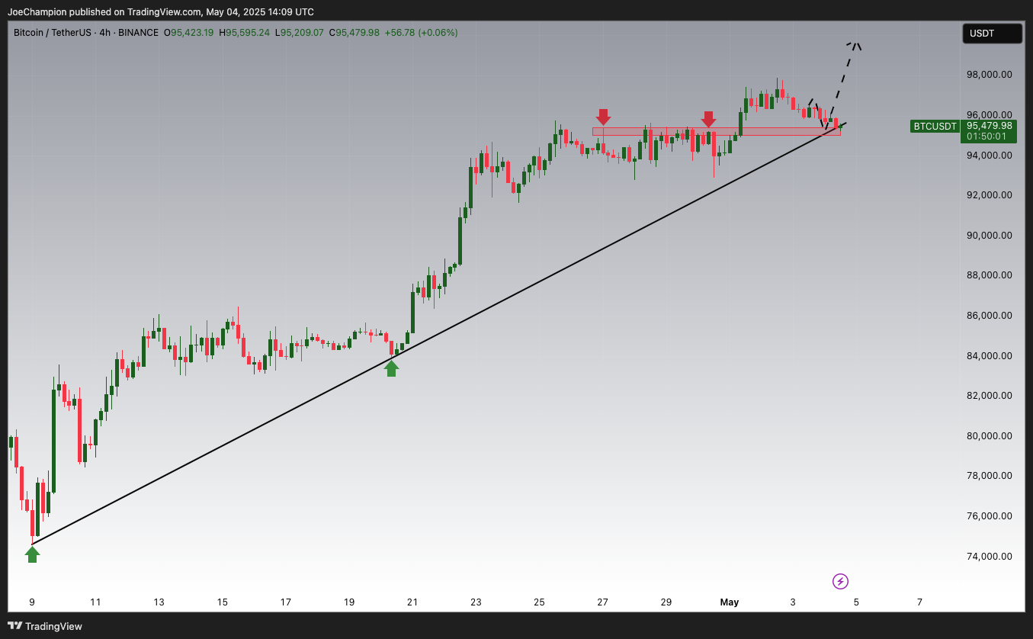Click date label 21 on time axis
Screen dimensions: 1033x639
(412, 602)
